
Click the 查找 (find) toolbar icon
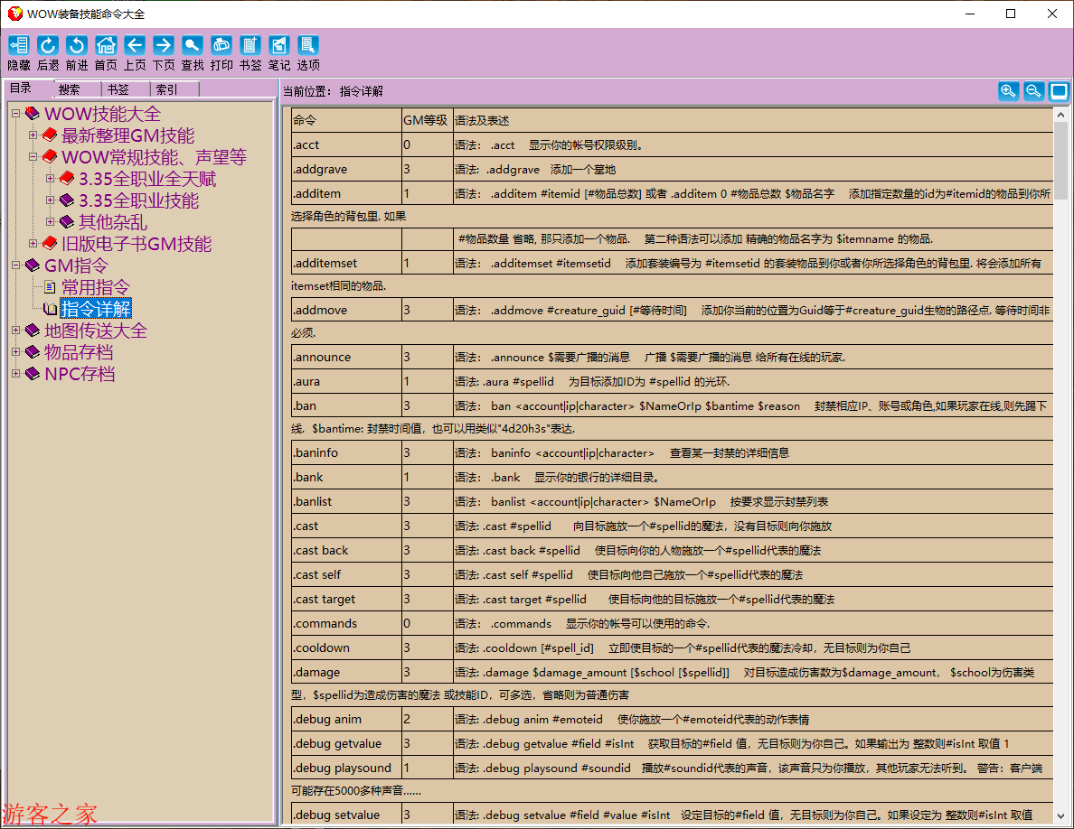[x=193, y=45]
